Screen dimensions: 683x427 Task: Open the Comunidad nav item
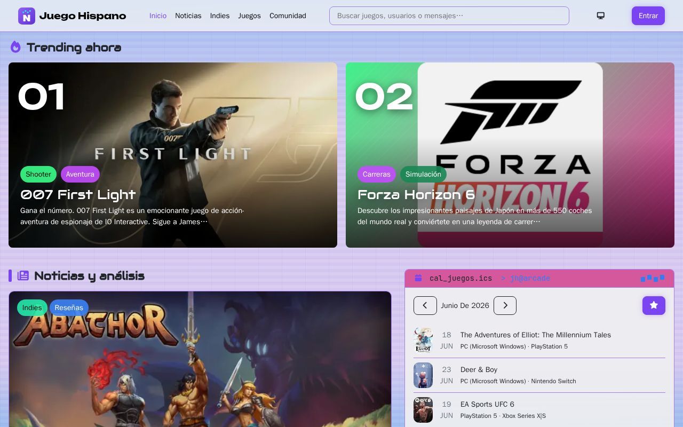click(x=288, y=15)
